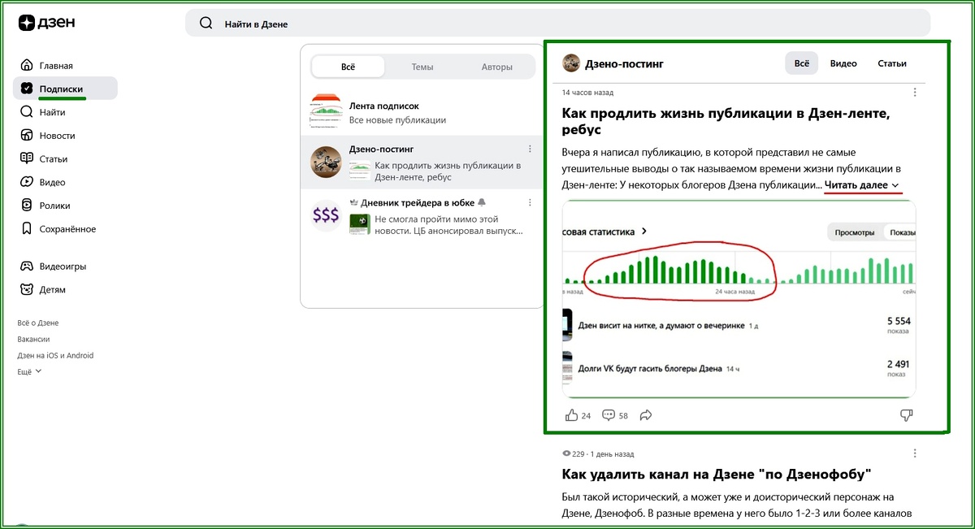Click the dislike thumbs-down icon

pyautogui.click(x=908, y=415)
